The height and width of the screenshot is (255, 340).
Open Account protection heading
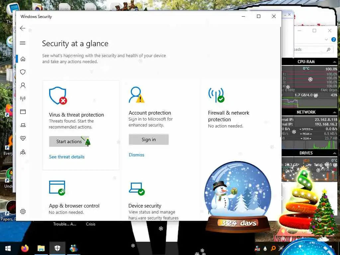(150, 113)
